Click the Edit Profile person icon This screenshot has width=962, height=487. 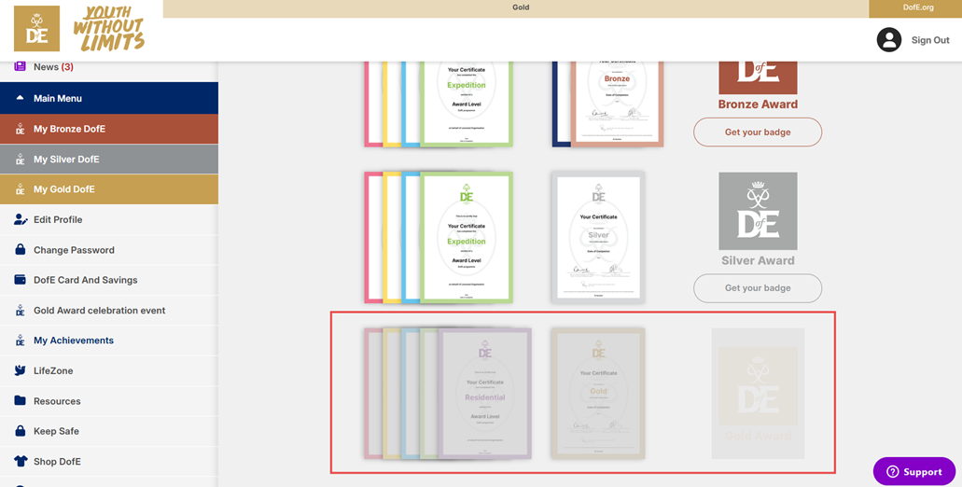click(x=20, y=219)
